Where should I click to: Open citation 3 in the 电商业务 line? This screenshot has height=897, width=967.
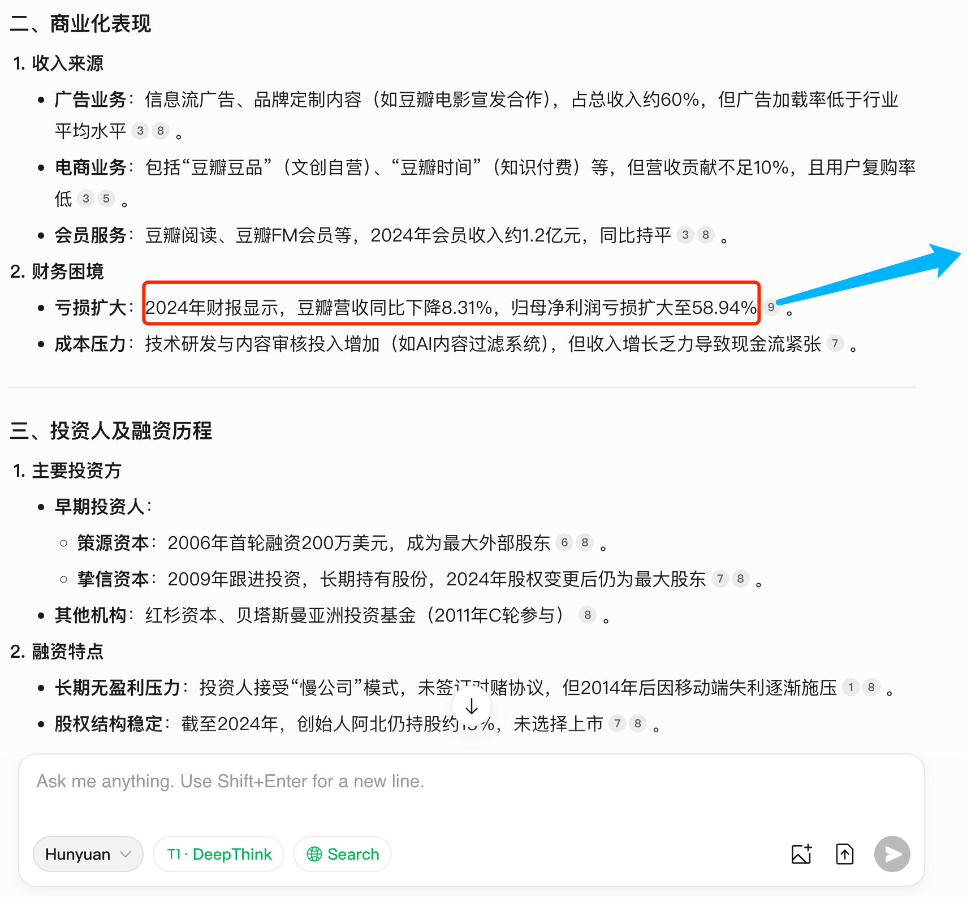click(86, 199)
